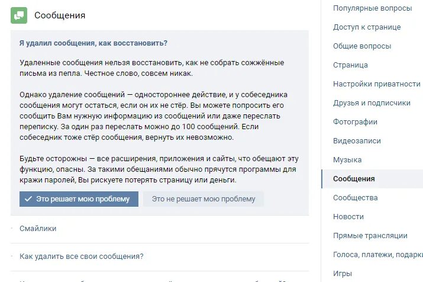Click the messages chat bubble icon
Viewport: 423px width, 282px height.
[19, 15]
